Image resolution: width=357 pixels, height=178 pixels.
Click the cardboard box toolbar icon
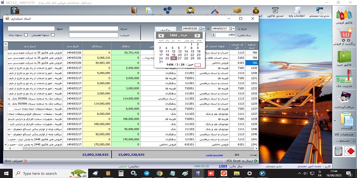point(237,11)
